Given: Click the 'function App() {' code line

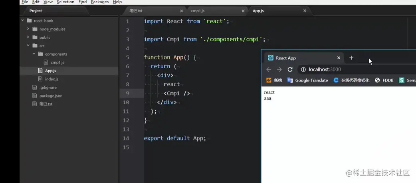Looking at the screenshot, I should click(x=170, y=58).
